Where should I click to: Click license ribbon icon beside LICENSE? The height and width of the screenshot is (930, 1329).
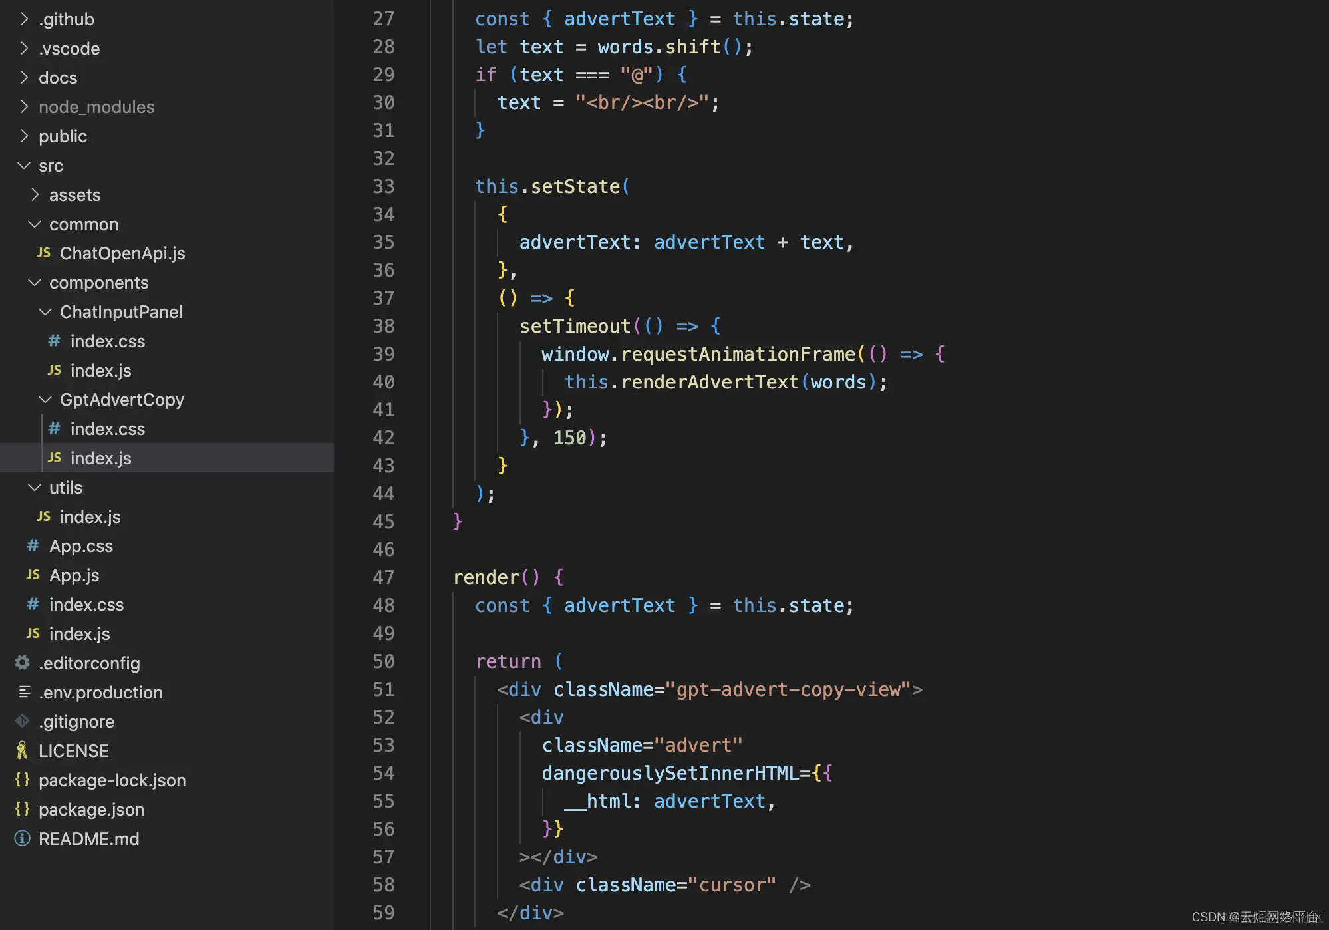(22, 750)
